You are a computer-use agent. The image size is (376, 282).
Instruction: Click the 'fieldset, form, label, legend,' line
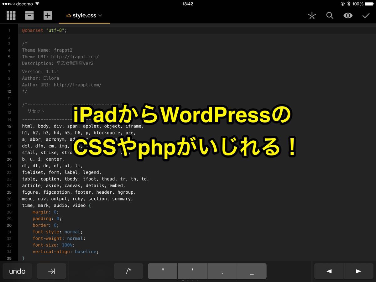click(62, 172)
